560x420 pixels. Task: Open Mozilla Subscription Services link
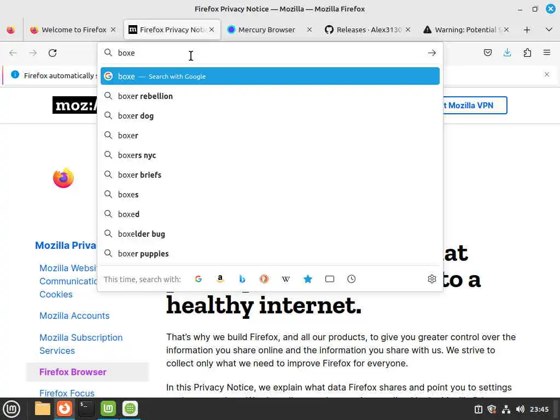(x=81, y=344)
